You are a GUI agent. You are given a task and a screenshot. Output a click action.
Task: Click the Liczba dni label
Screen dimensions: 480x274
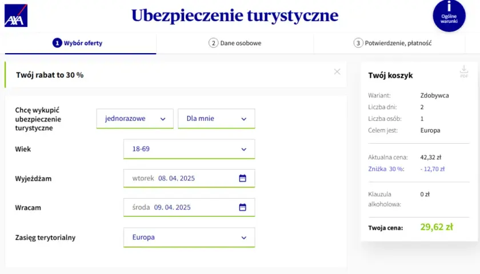pos(382,107)
